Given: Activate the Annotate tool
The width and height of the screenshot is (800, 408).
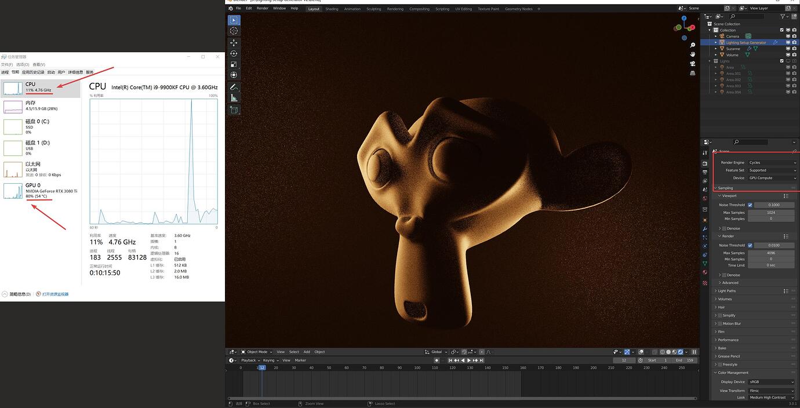Looking at the screenshot, I should pyautogui.click(x=234, y=85).
